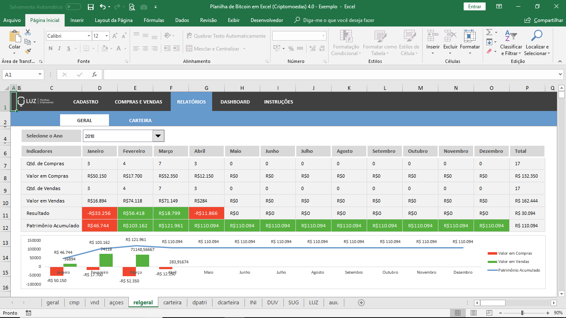Image resolution: width=566 pixels, height=318 pixels.
Task: Open the year selection dropdown showing 2018
Action: point(158,136)
